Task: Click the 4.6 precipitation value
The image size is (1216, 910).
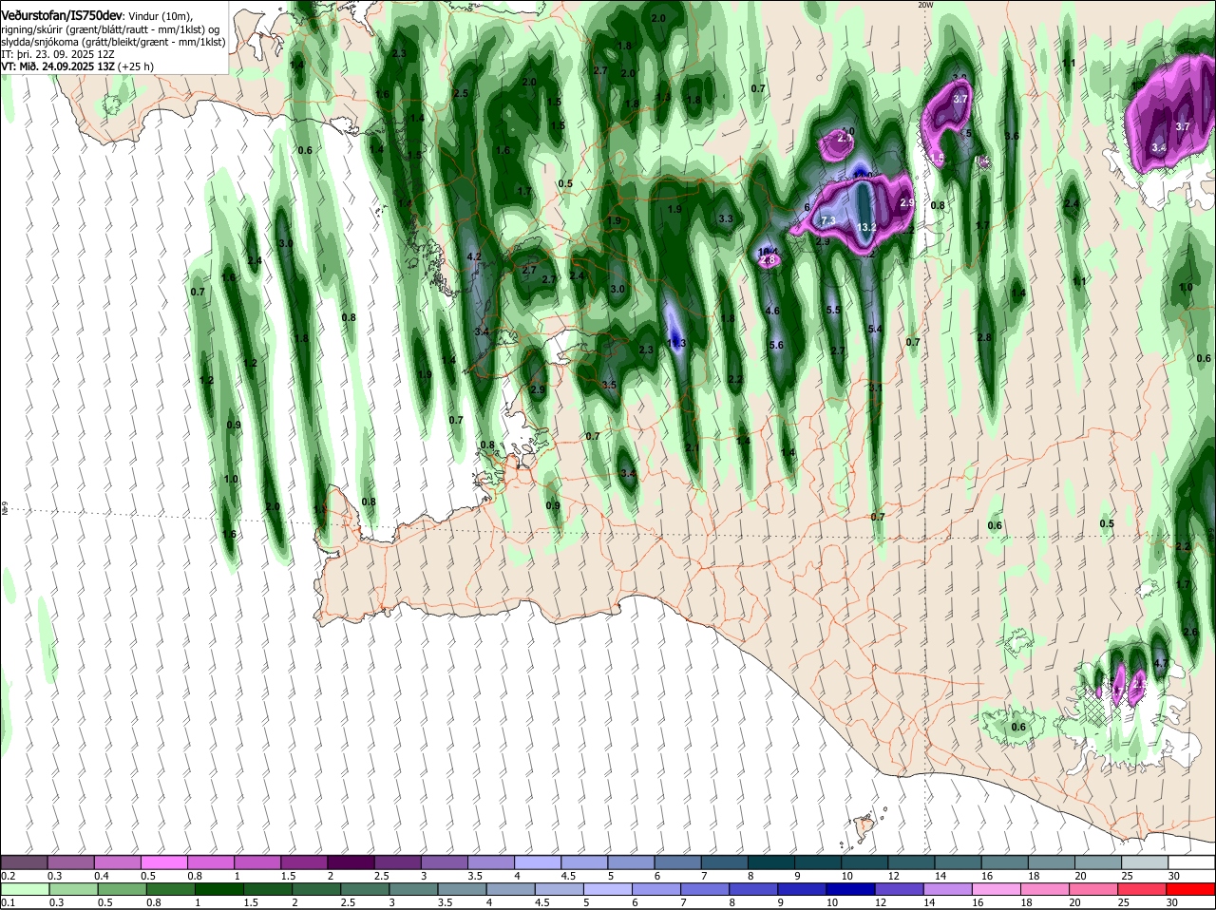Action: (x=772, y=311)
